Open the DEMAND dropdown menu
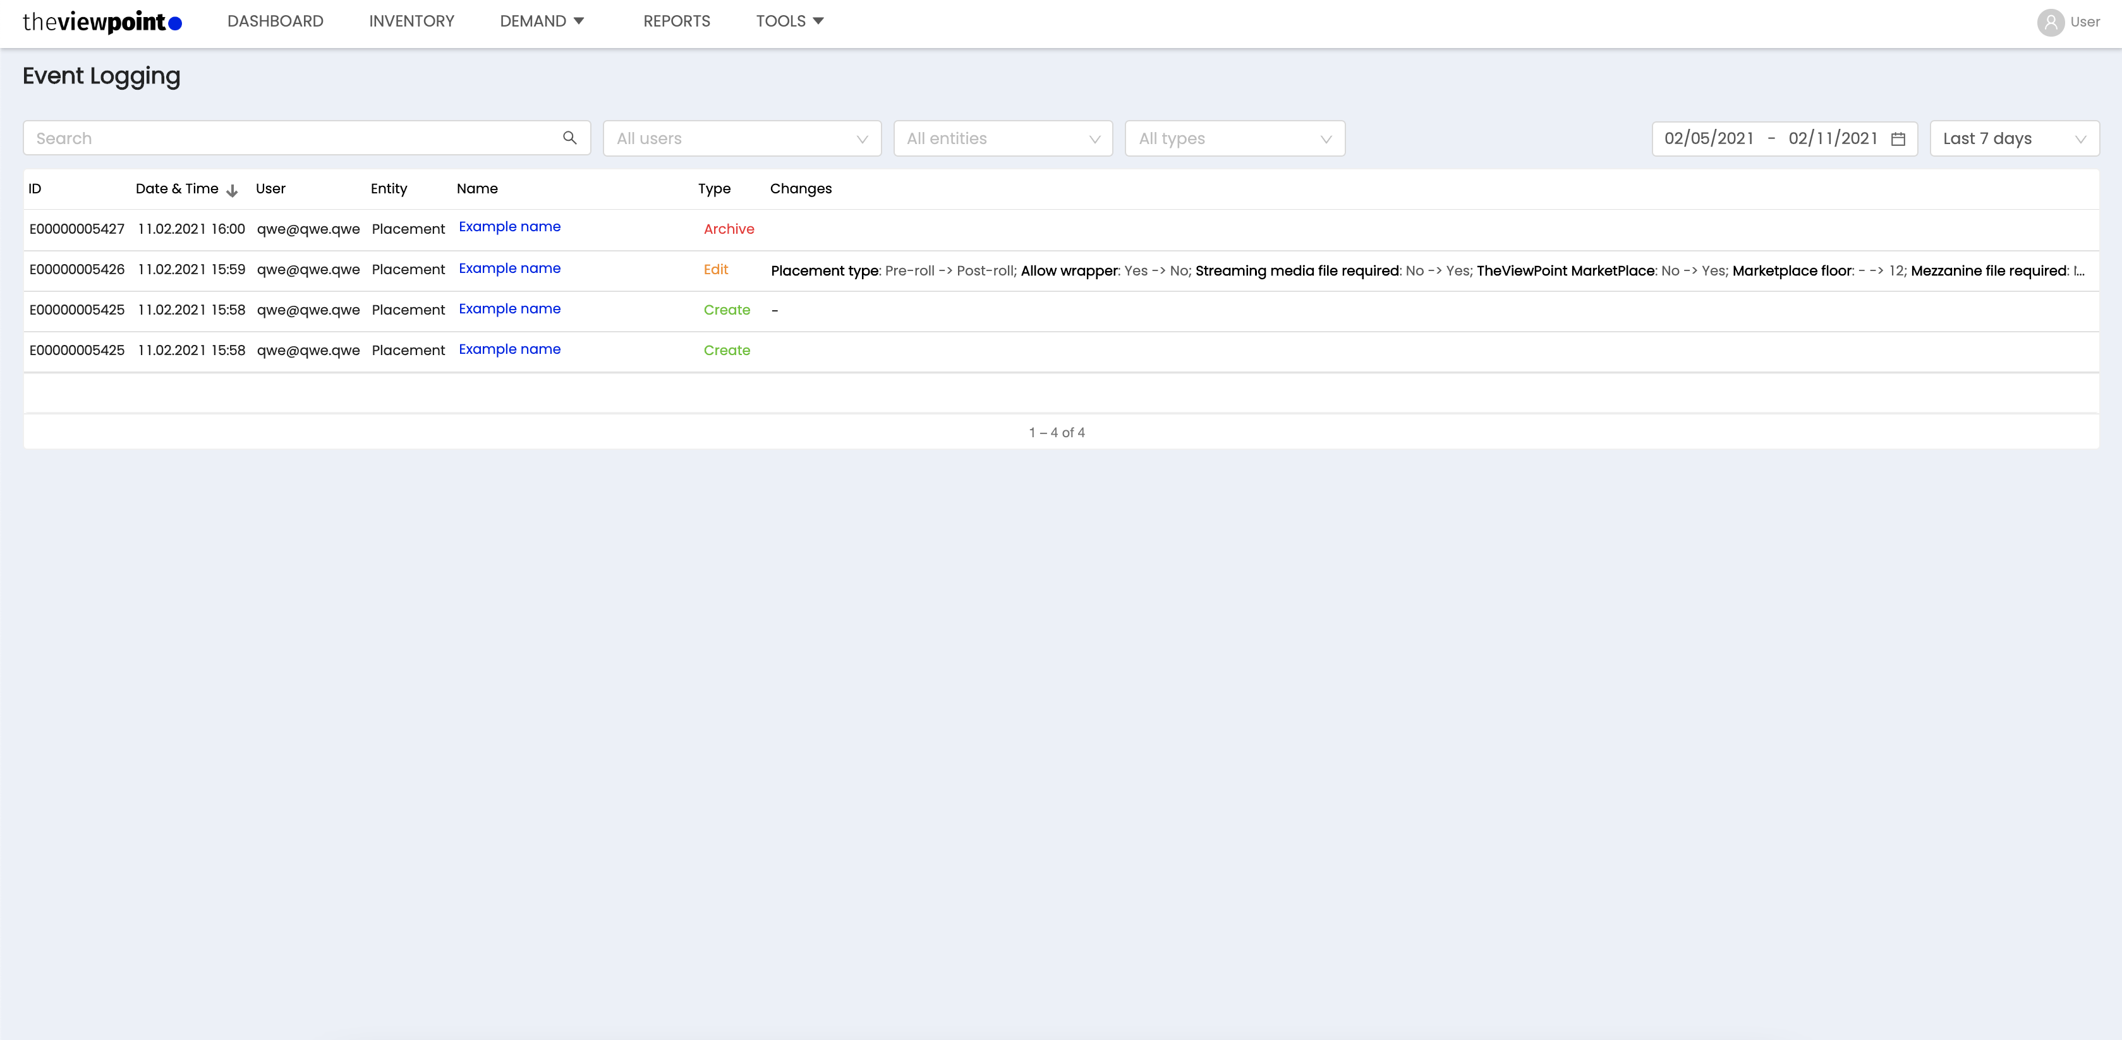The image size is (2122, 1040). point(542,21)
